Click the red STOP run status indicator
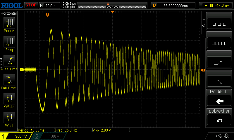 coord(31,5)
